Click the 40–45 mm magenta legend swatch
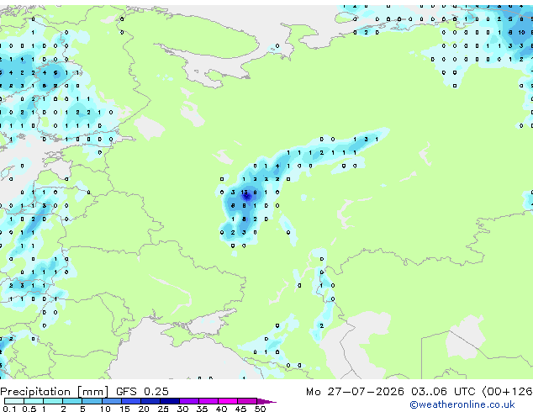Viewport: 533px width, 412px height. pyautogui.click(x=228, y=401)
